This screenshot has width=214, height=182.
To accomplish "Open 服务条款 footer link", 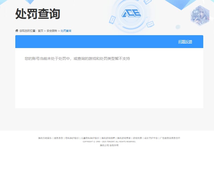I will (59, 138).
